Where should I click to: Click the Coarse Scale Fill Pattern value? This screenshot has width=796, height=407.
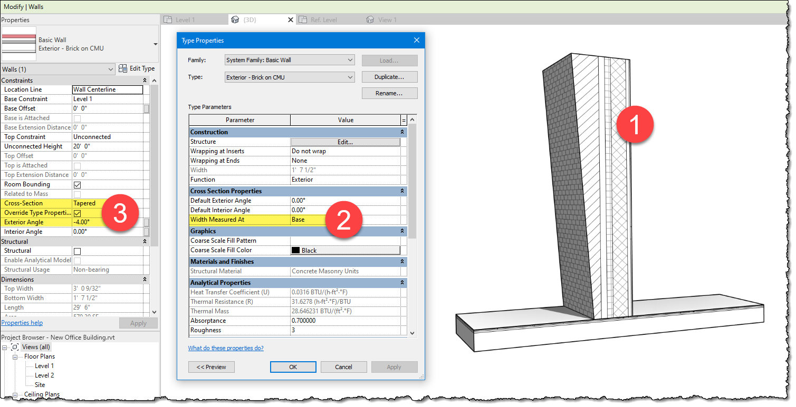[x=346, y=241]
